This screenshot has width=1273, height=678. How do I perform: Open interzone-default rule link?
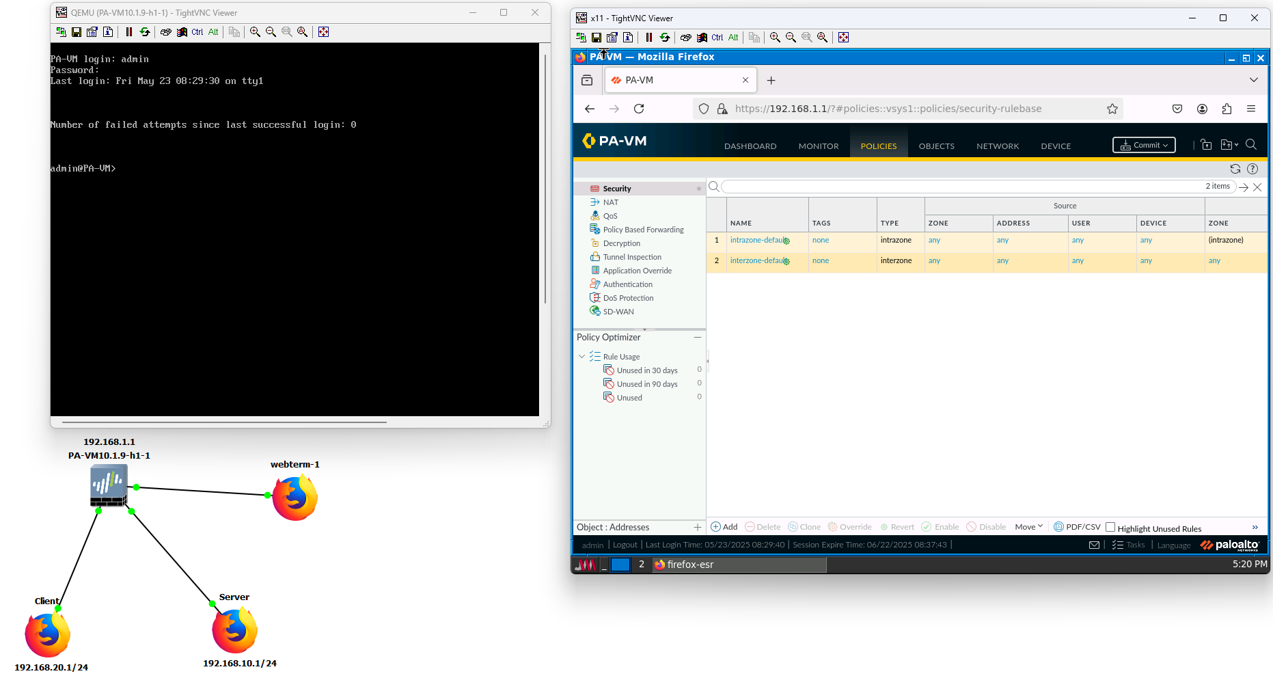coord(758,260)
